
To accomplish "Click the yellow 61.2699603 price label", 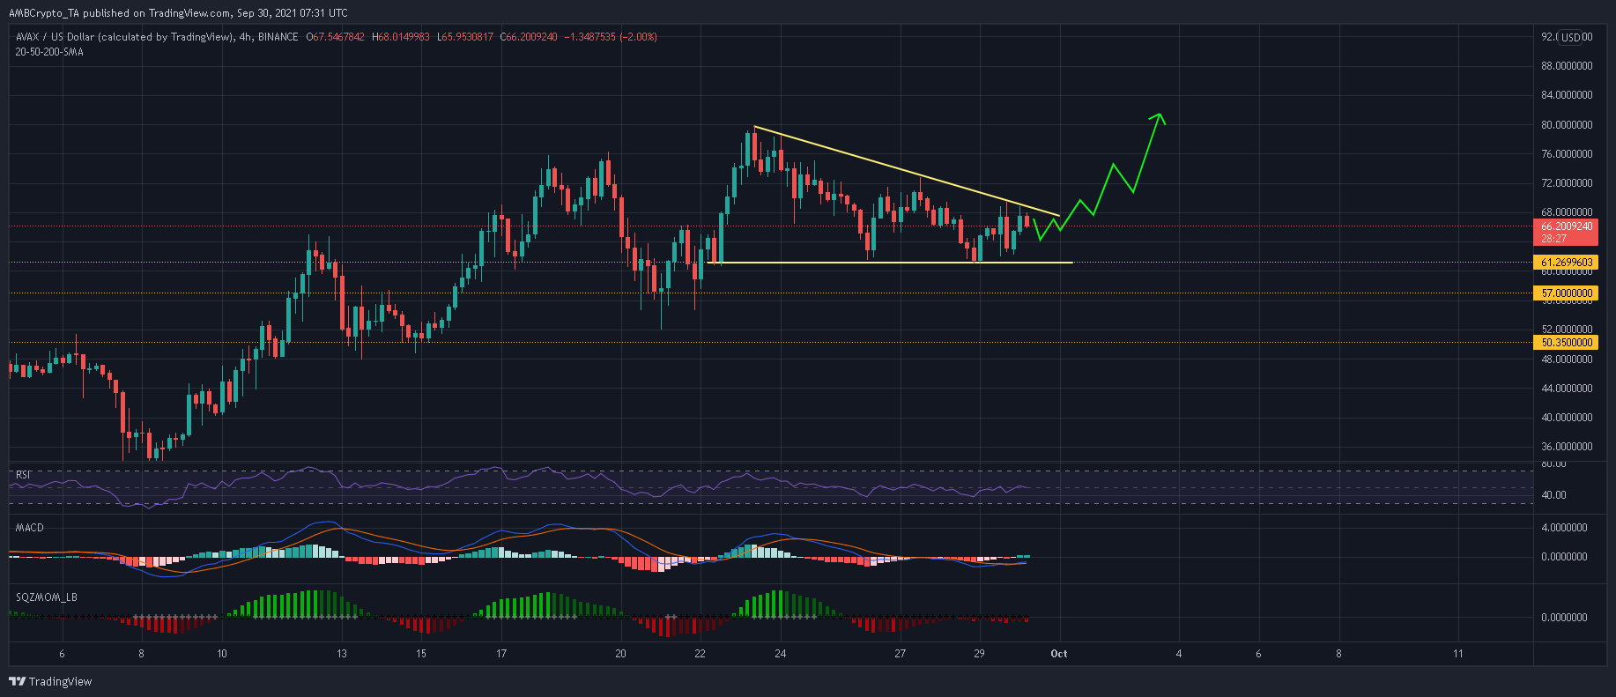I will coord(1567,263).
